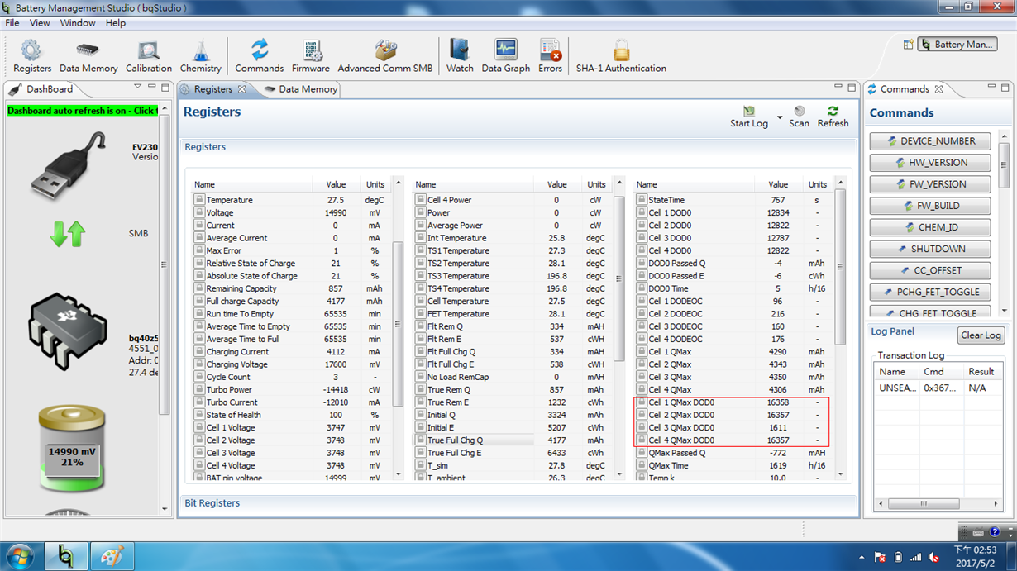Image resolution: width=1017 pixels, height=571 pixels.
Task: Send the HW_VERSION command
Action: click(930, 163)
